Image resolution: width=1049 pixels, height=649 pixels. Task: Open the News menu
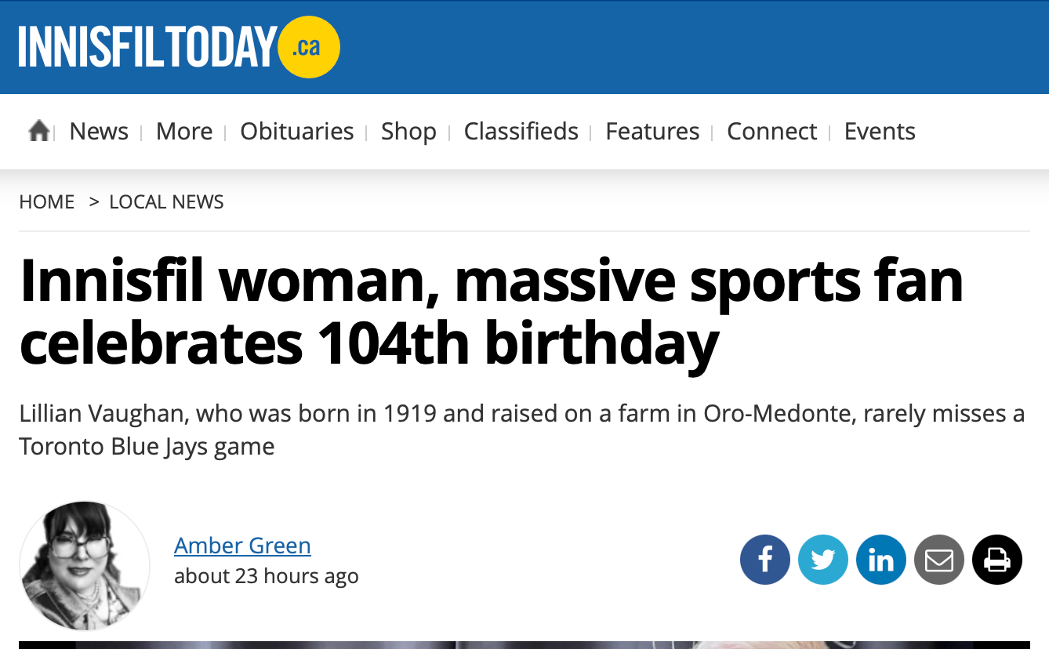click(99, 131)
